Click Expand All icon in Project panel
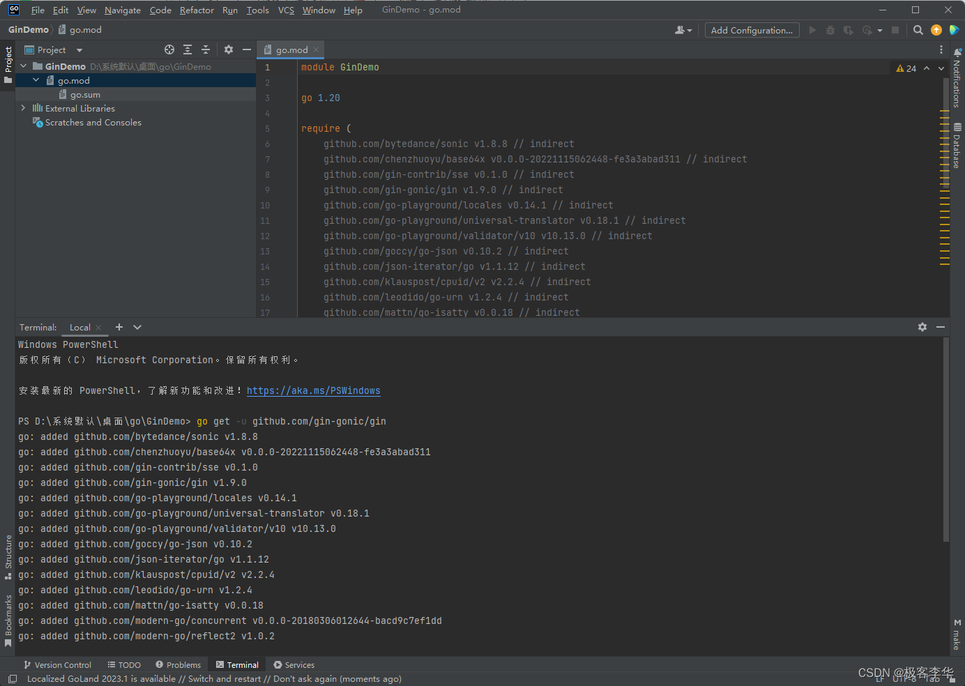965x686 pixels. (188, 49)
